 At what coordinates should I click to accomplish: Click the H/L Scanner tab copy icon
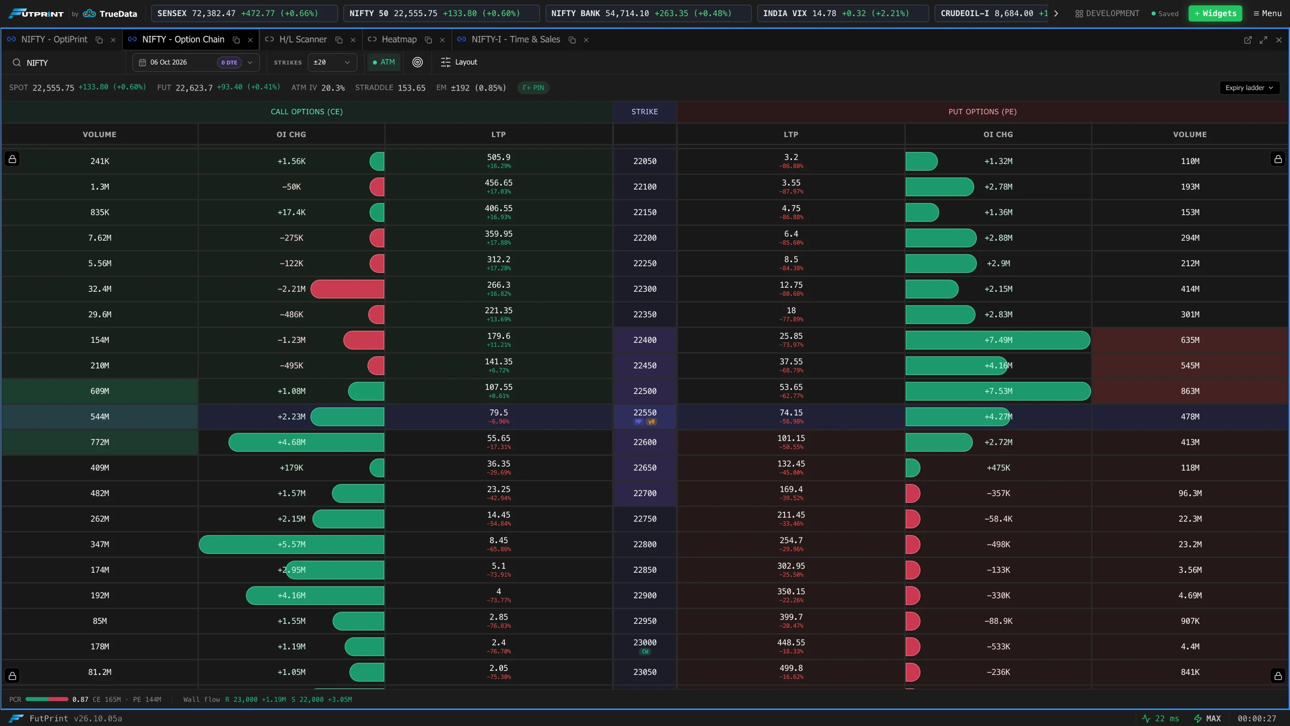pyautogui.click(x=339, y=40)
